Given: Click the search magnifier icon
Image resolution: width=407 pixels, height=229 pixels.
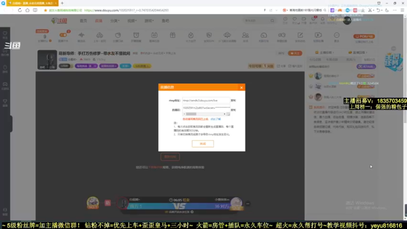Looking at the screenshot, I should pyautogui.click(x=272, y=20).
